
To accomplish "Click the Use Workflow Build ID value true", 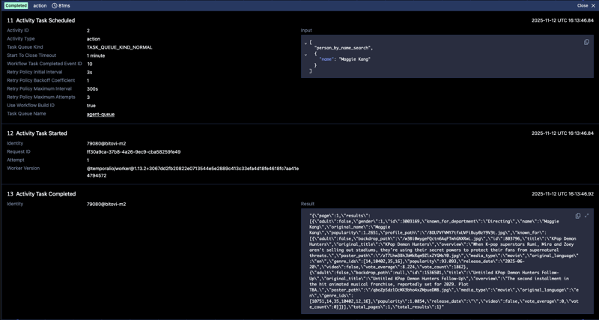I will pos(91,106).
